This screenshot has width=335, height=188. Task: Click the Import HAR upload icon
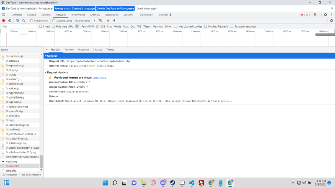pos(108,20)
